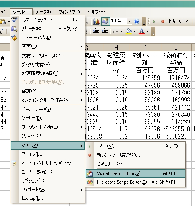The width and height of the screenshot is (195, 206).
Task: Select ブックの共有(B) menu entry
Action: click(48, 65)
